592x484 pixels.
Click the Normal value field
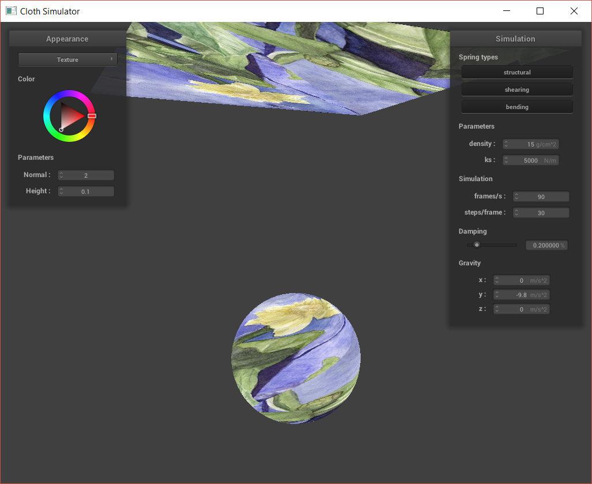[86, 175]
